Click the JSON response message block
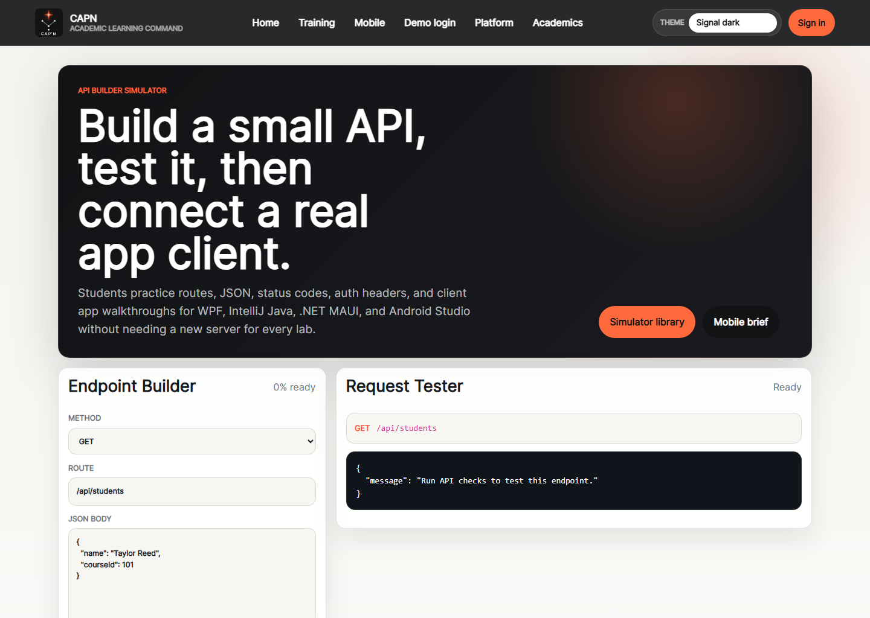870x618 pixels. (574, 480)
